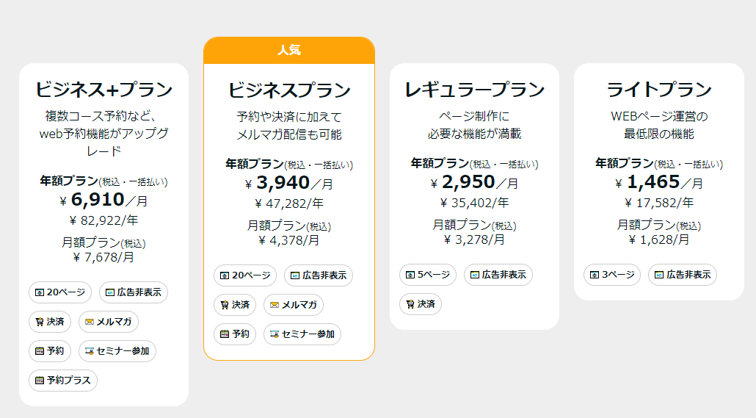Open the ビジネスプラン heading
Viewport: 756px width, 418px height.
289,90
